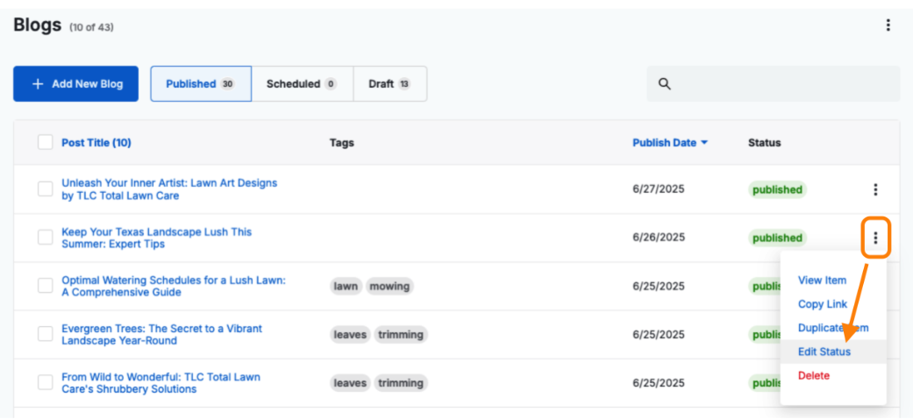Select all posts with the header checkbox
The height and width of the screenshot is (419, 913).
(x=46, y=142)
